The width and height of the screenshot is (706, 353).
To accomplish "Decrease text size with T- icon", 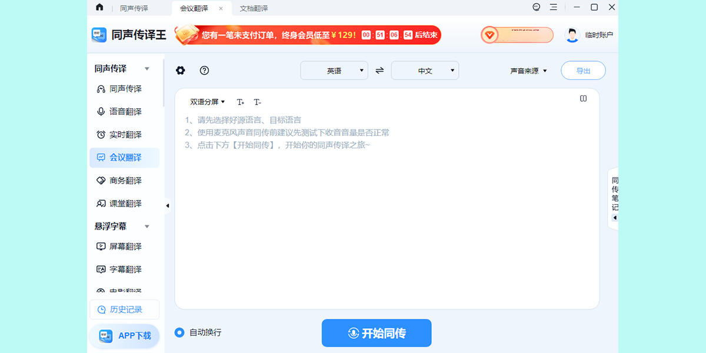I will pyautogui.click(x=258, y=102).
